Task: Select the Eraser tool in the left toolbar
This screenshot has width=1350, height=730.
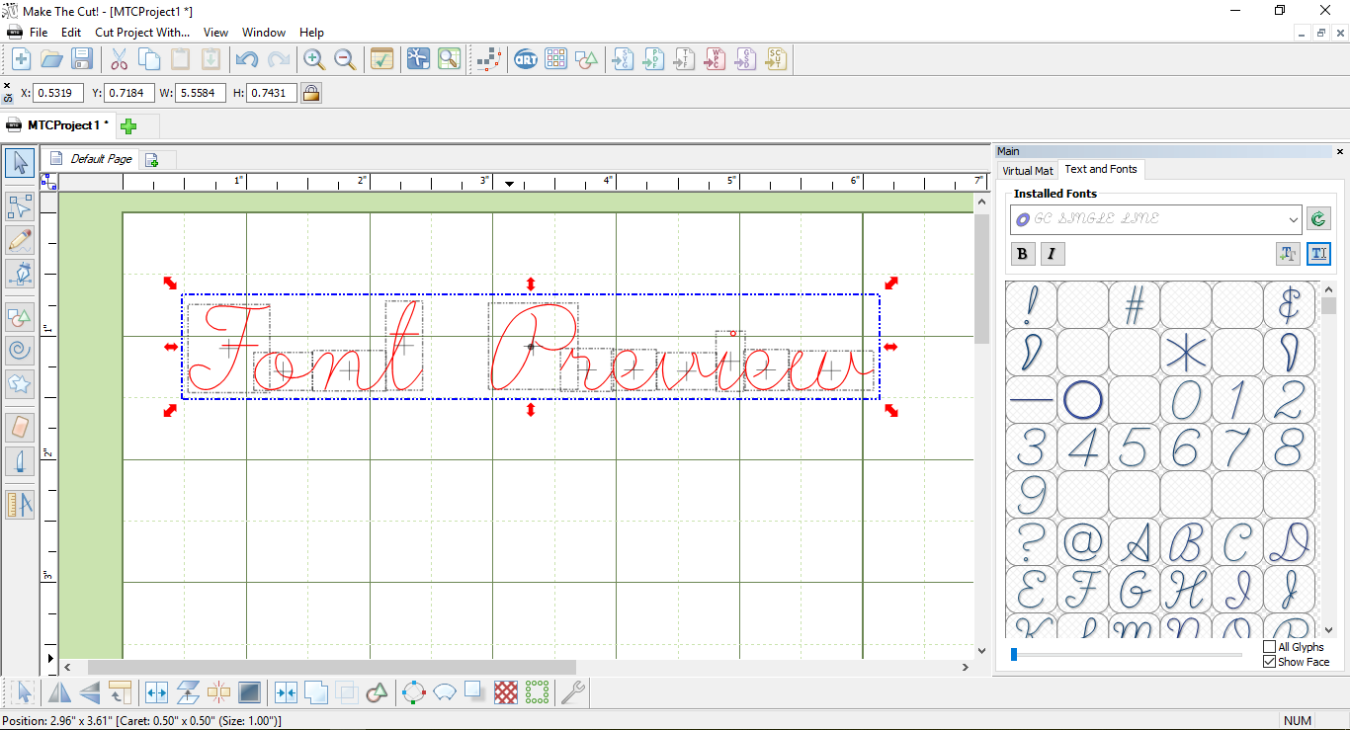Action: 20,428
